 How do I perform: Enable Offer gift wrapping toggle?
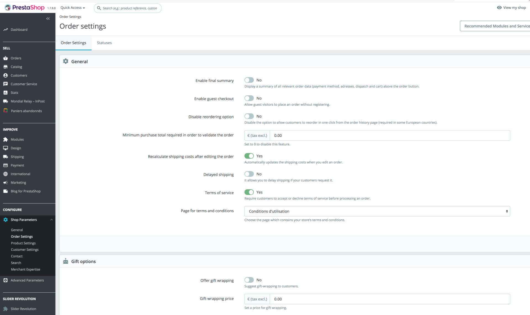pyautogui.click(x=249, y=280)
